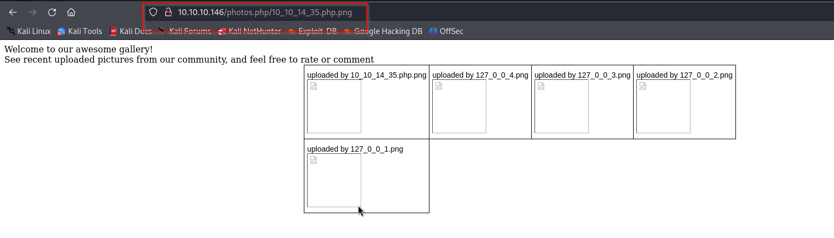
Task: Click the browser back arrow button
Action: point(13,12)
